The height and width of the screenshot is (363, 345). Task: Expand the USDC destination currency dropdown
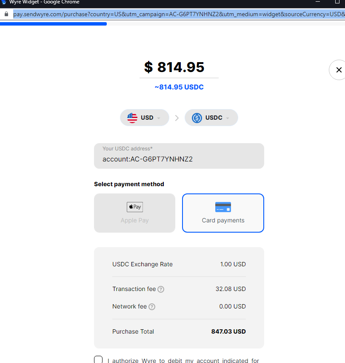211,118
